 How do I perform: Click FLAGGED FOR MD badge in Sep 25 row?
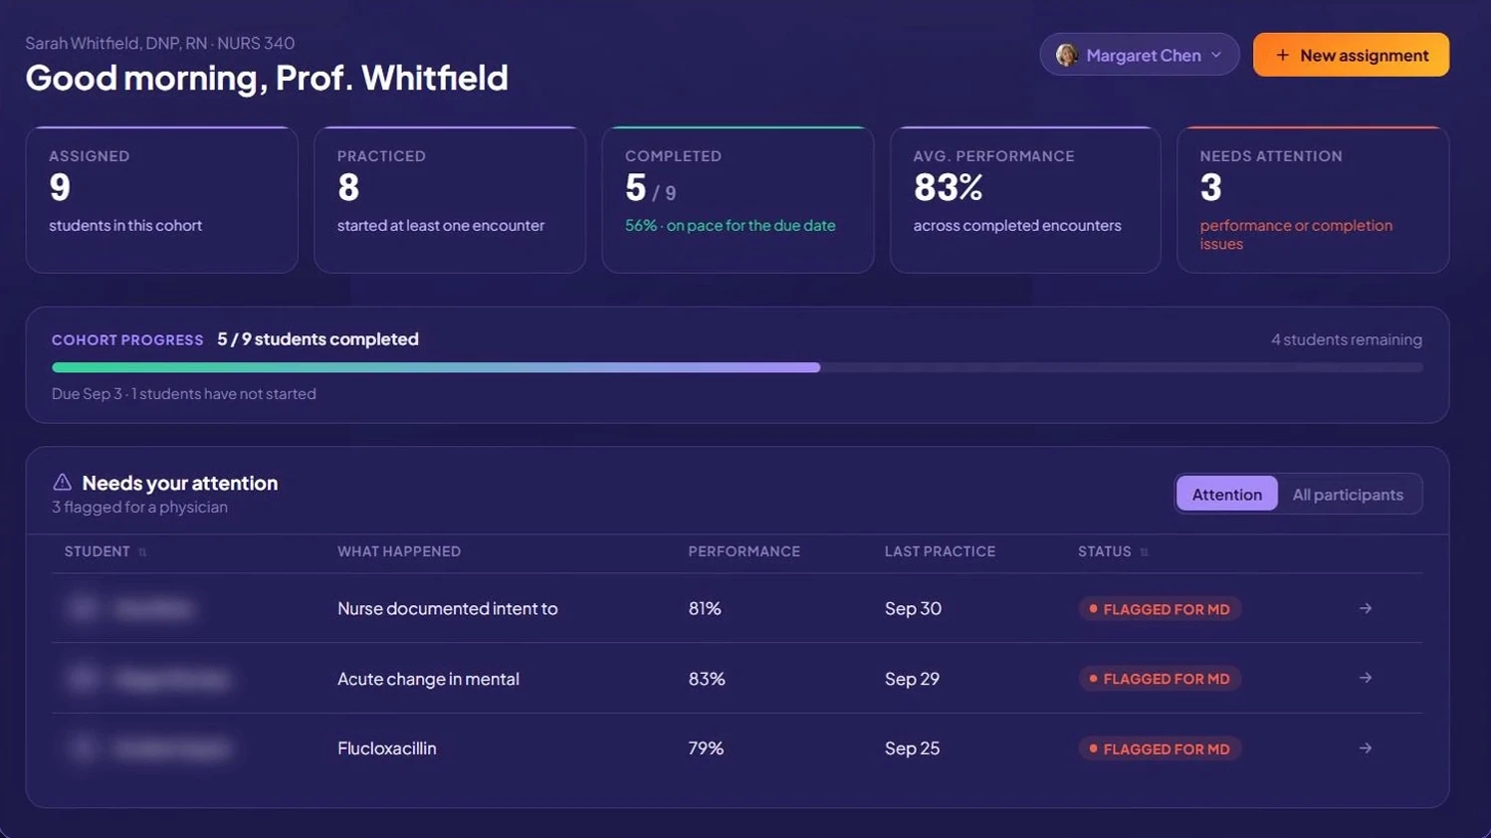pyautogui.click(x=1160, y=749)
